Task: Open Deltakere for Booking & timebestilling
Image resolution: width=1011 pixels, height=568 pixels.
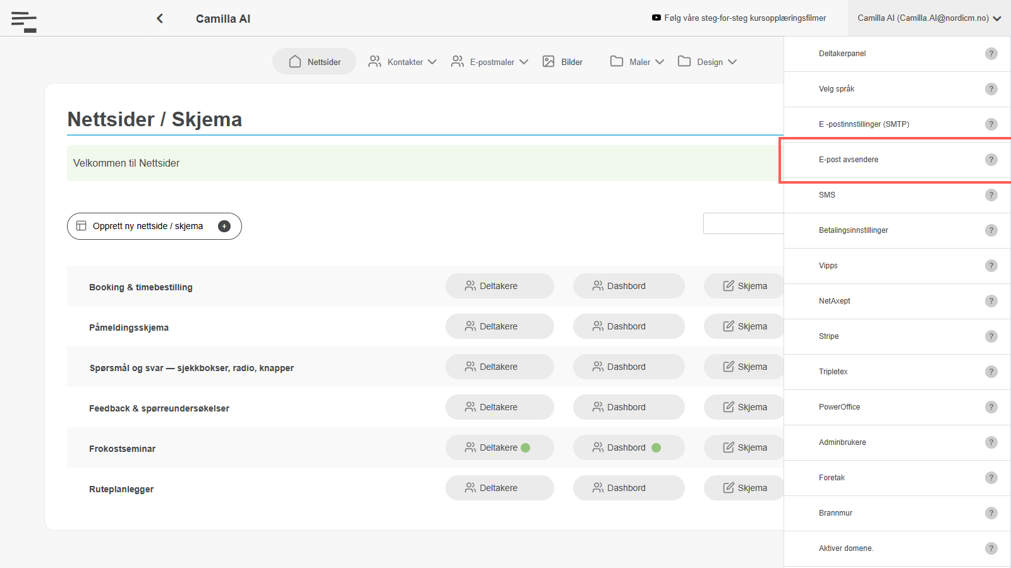Action: (x=500, y=286)
